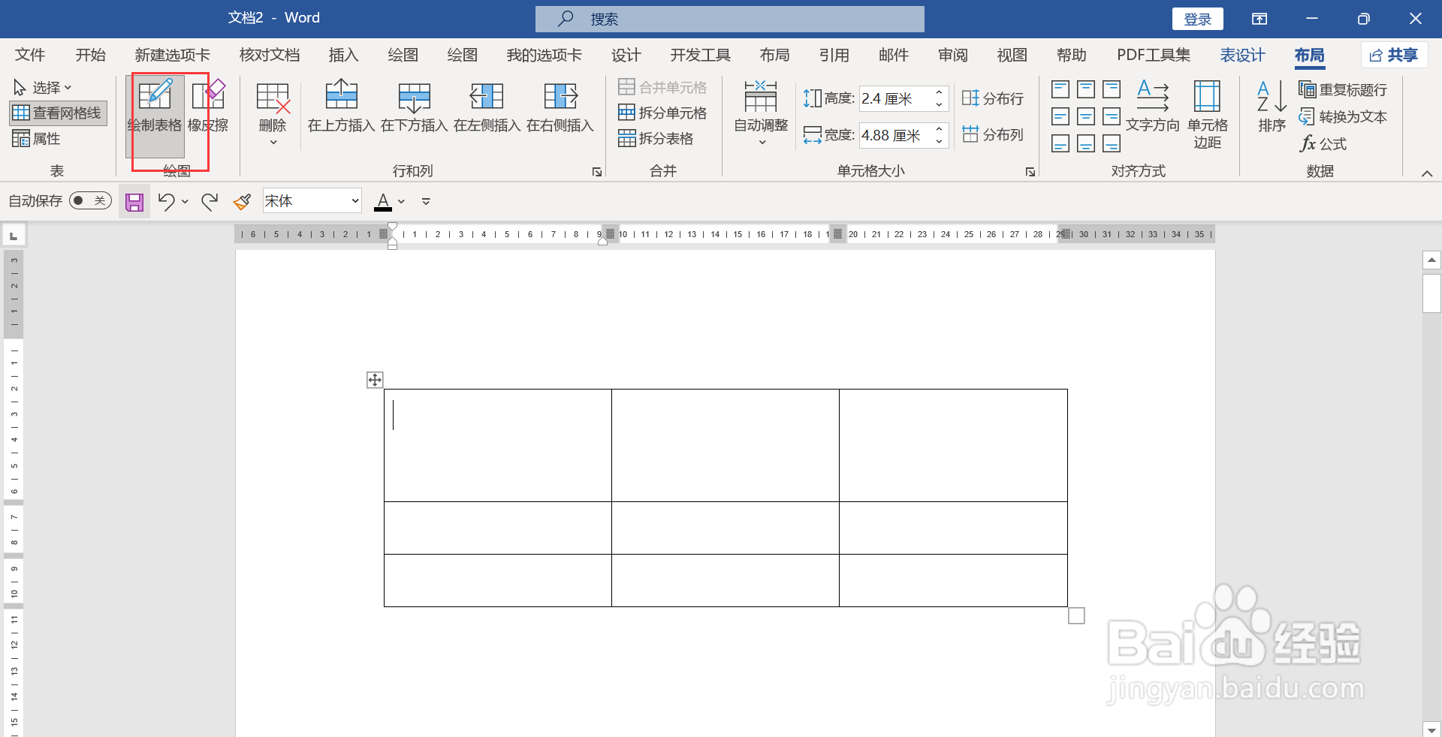Align cell content bottom left
This screenshot has height=737, width=1442.
(x=1060, y=143)
